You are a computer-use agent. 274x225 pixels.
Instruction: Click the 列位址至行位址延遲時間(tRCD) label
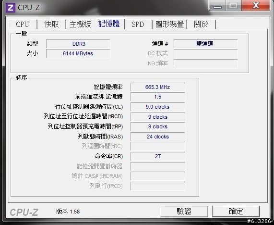point(83,116)
